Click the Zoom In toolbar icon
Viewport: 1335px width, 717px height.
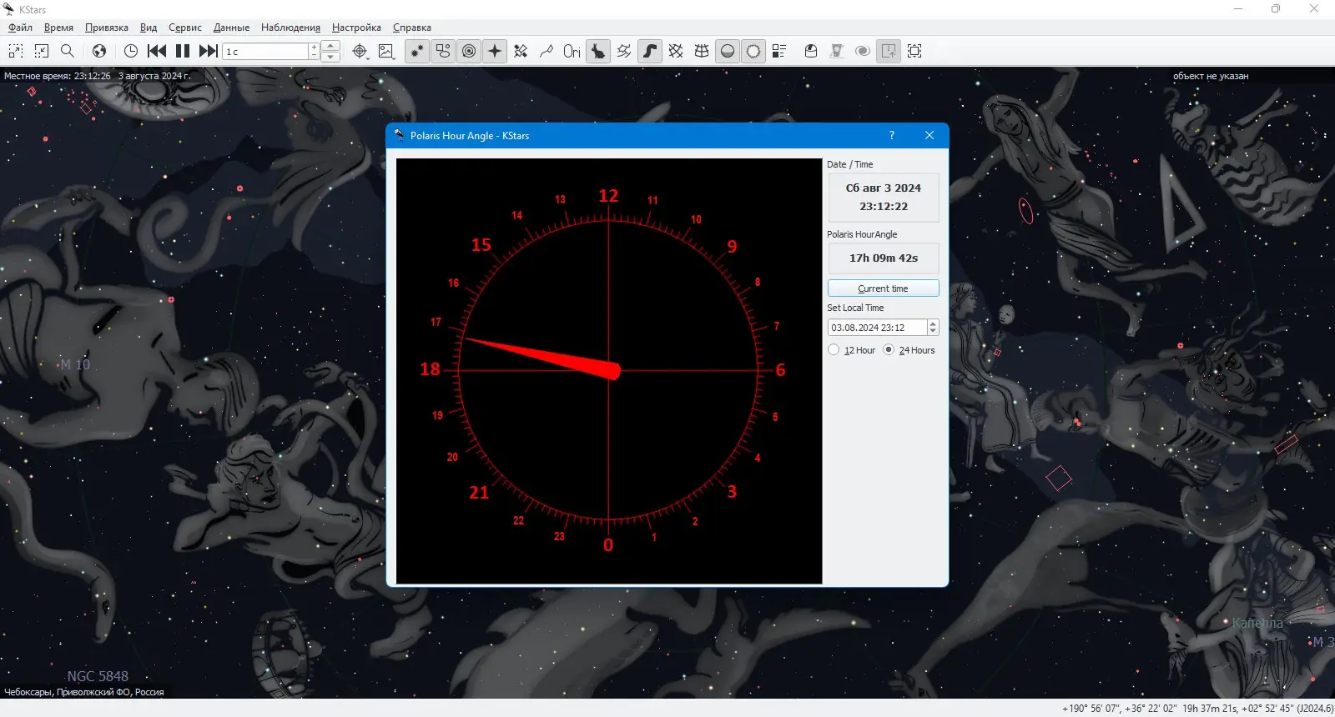click(x=16, y=51)
